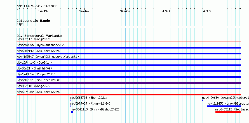
Task: Select the Cytogenetic Bands track title
Action: tap(33, 21)
